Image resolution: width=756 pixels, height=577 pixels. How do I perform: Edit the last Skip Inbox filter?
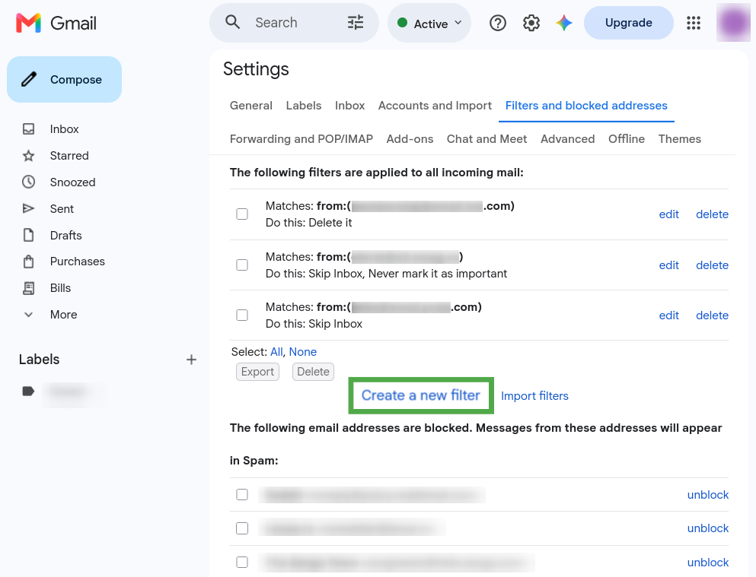pyautogui.click(x=668, y=315)
